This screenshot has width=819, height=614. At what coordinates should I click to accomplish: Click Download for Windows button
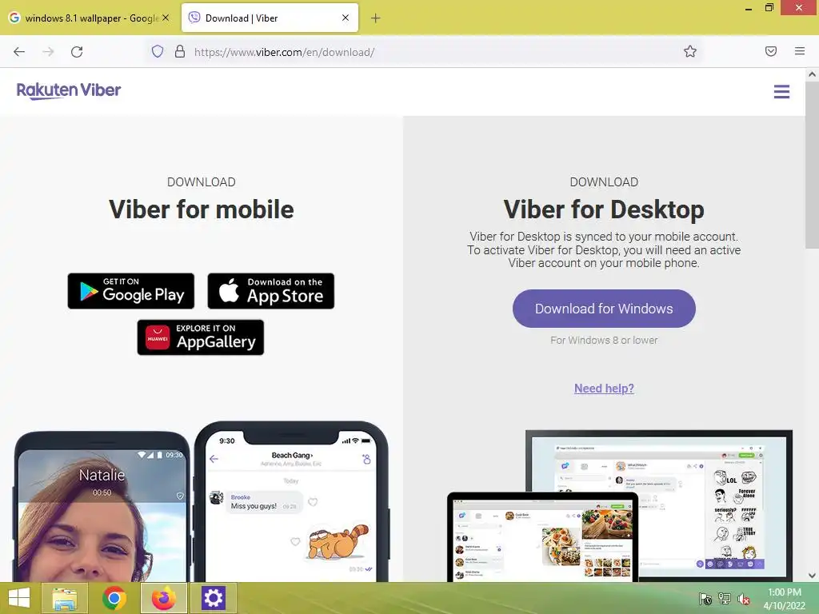[x=604, y=309]
